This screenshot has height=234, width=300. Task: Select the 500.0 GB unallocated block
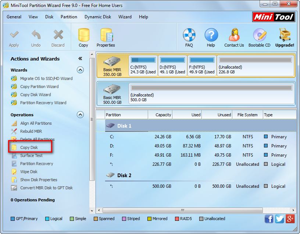tap(212, 94)
